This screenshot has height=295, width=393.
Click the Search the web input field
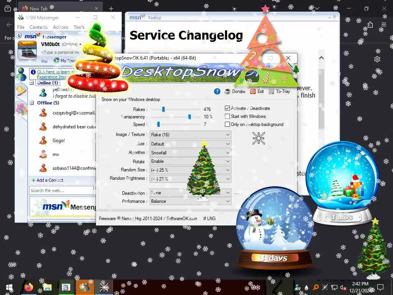point(61,191)
